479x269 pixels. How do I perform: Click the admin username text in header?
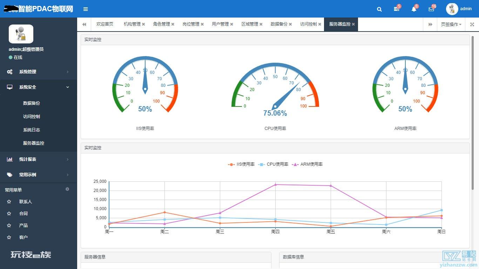(466, 9)
